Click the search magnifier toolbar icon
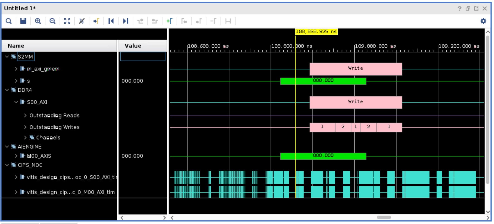 [9, 21]
